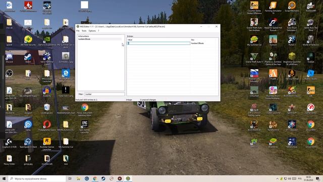The image size is (323, 182).
Task: Open My Summer Car game shortcut on right
Action: coord(254,40)
